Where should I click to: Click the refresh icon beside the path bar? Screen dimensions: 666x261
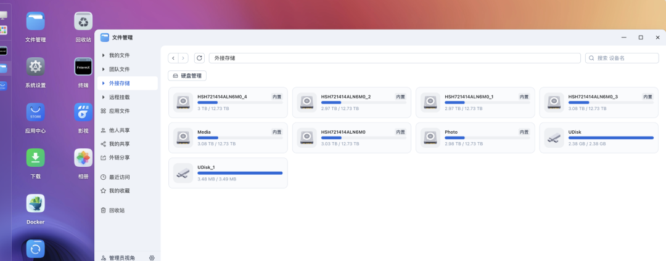[x=200, y=58]
